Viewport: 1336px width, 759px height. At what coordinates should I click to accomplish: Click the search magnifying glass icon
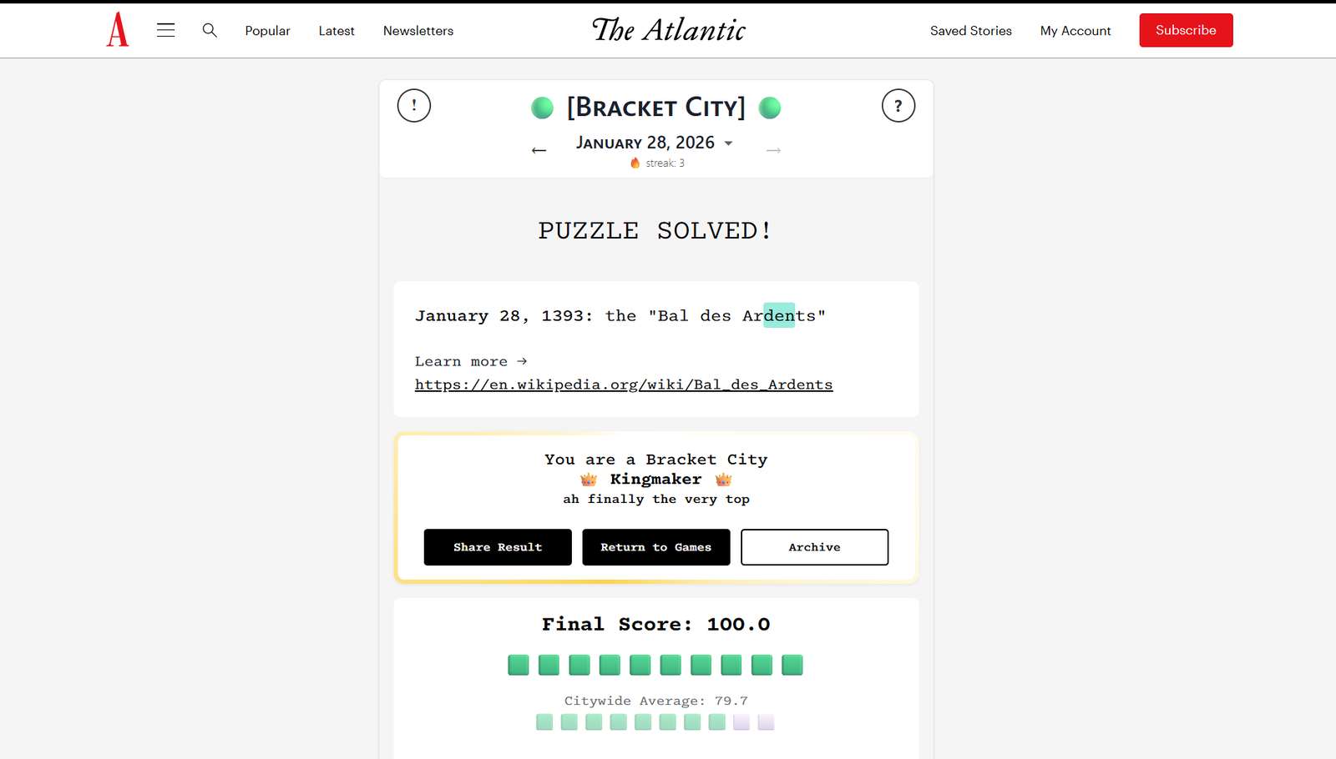(x=210, y=30)
